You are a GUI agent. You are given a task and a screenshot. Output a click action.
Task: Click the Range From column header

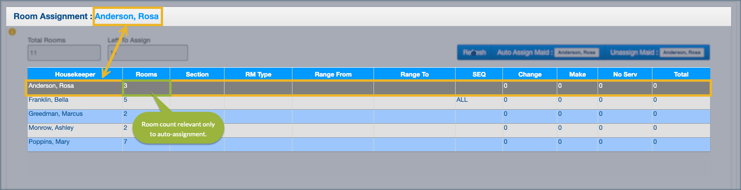tap(333, 74)
